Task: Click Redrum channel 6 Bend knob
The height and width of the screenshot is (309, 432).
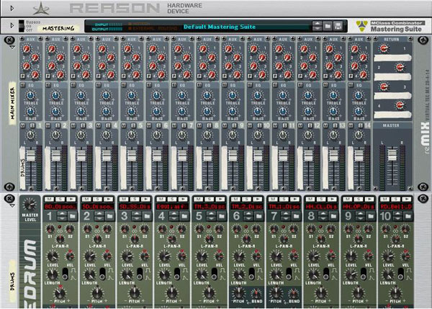Action: point(256,293)
